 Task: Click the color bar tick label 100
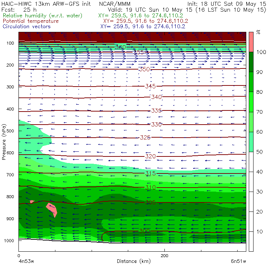click(x=261, y=52)
